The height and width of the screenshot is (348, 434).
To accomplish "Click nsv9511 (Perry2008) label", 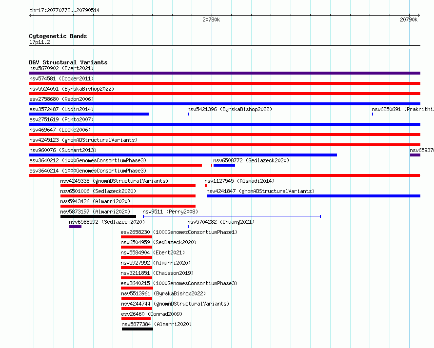I will (x=170, y=212).
